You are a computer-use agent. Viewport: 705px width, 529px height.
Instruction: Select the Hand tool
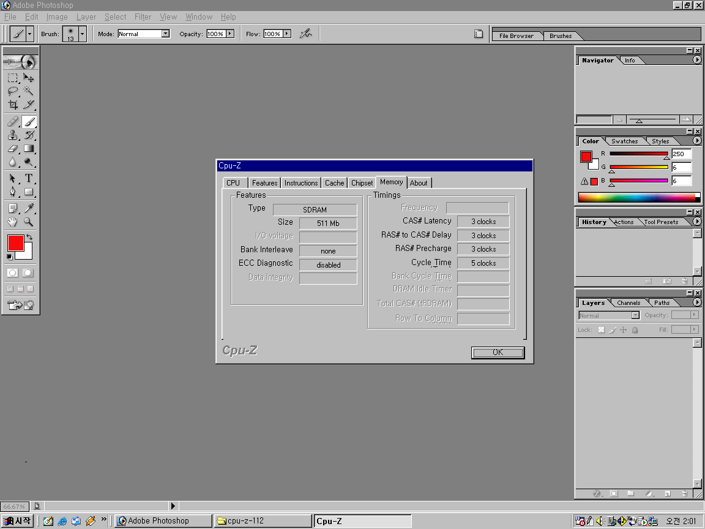click(13, 222)
